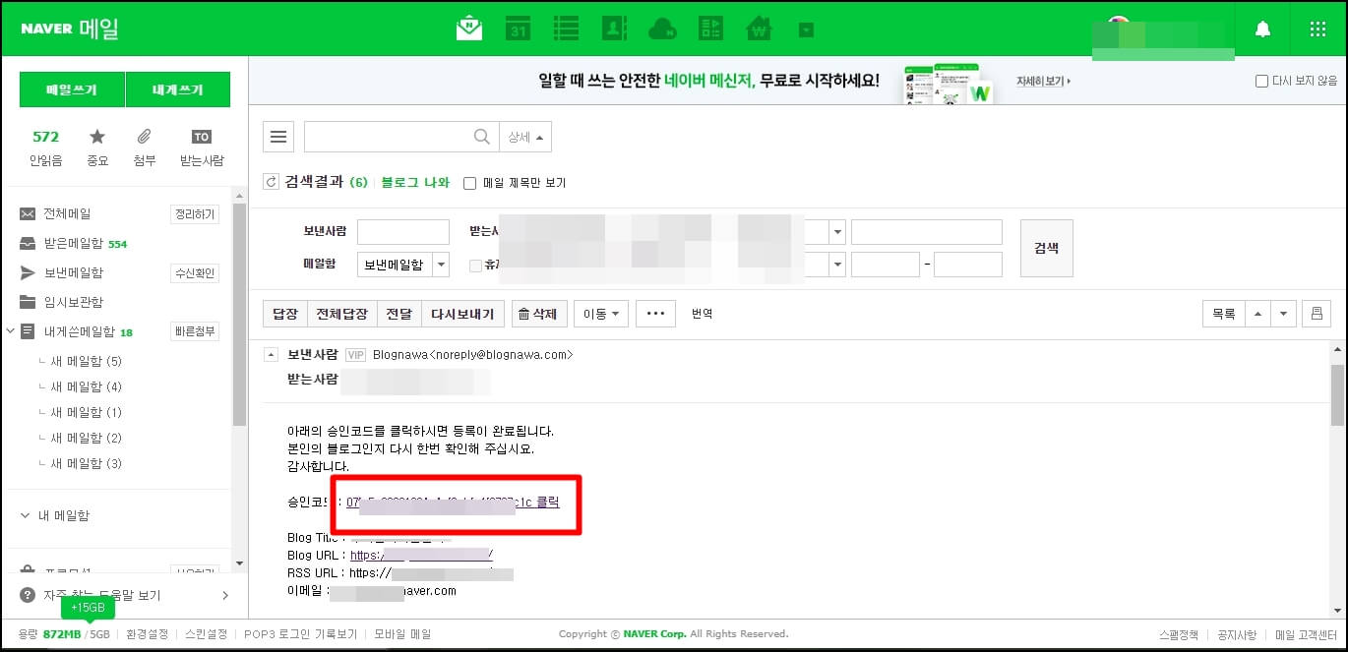Open the 환경설정 settings link
The height and width of the screenshot is (652, 1348).
click(x=148, y=634)
